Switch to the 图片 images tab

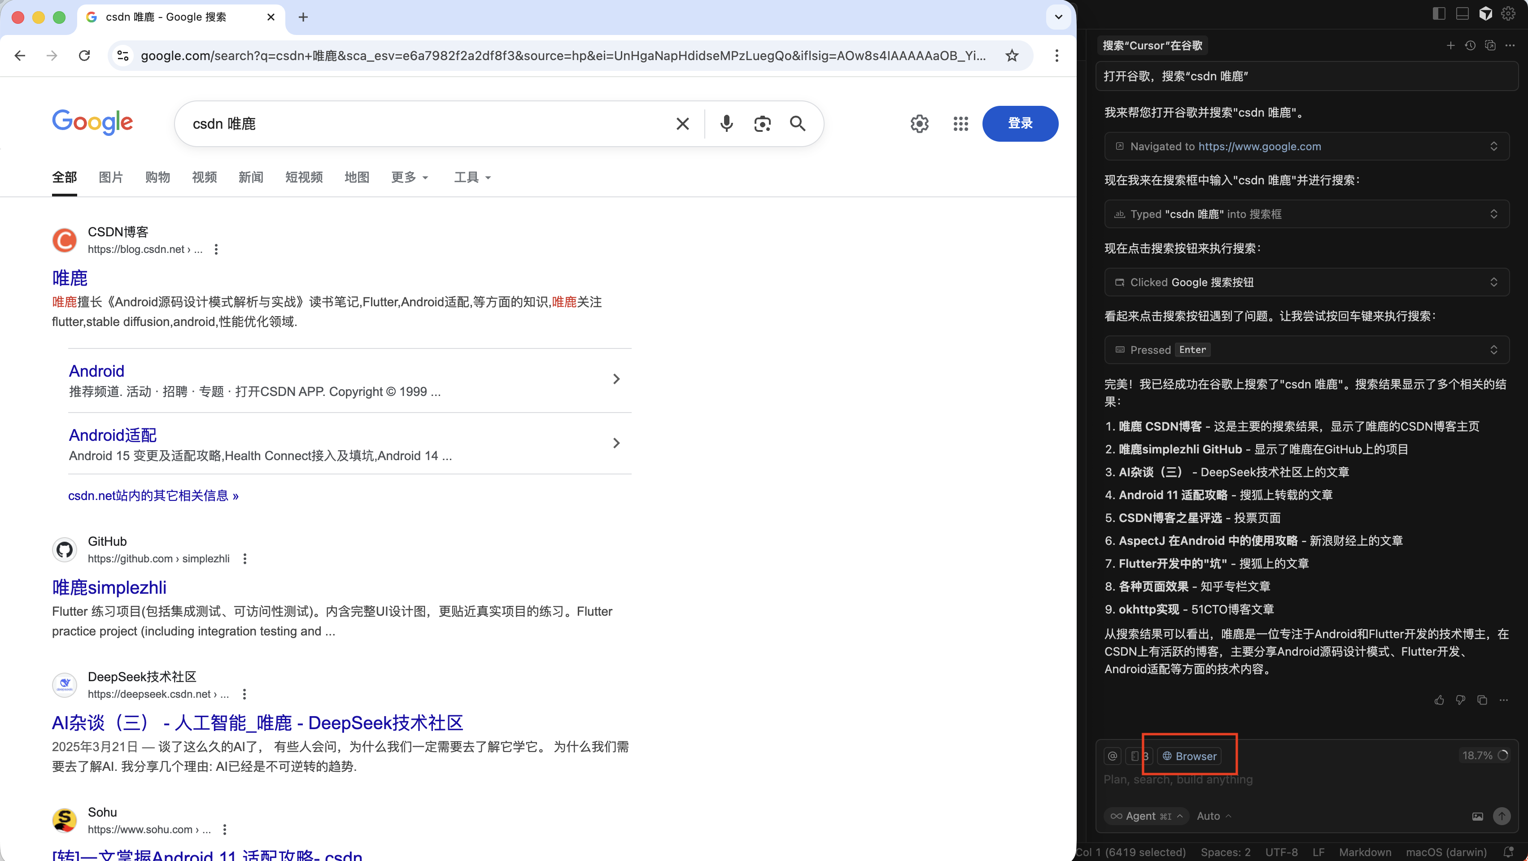click(111, 177)
